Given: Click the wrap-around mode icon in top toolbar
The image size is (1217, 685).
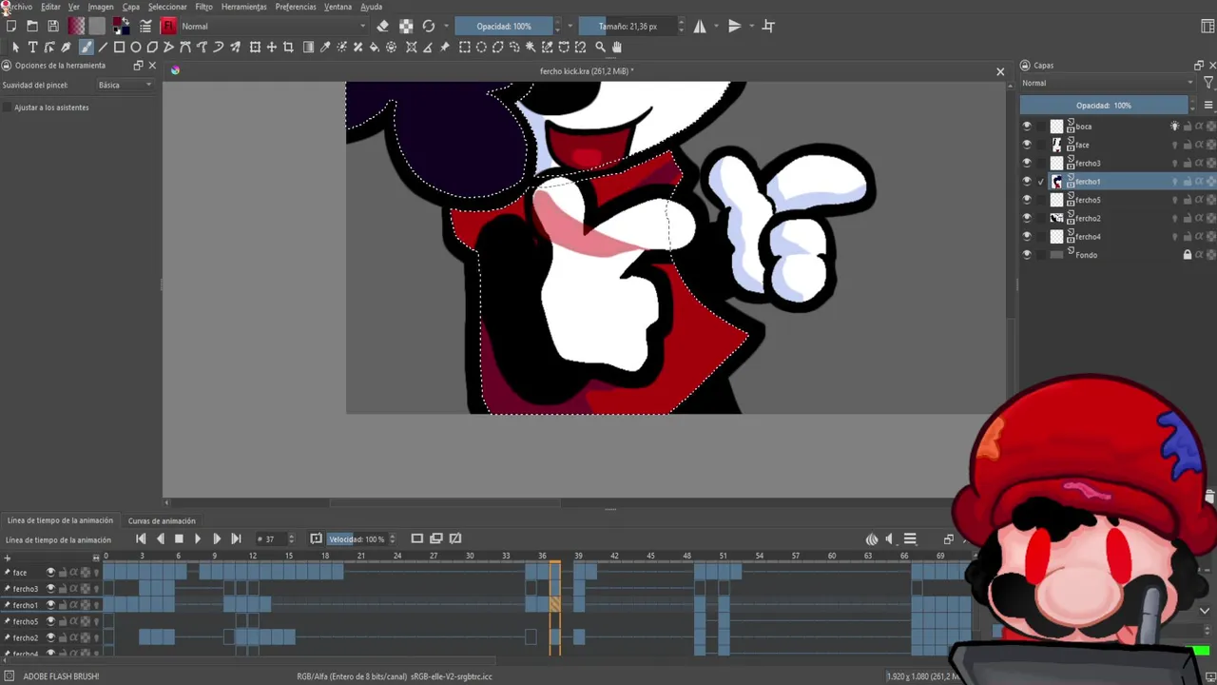Looking at the screenshot, I should [768, 27].
